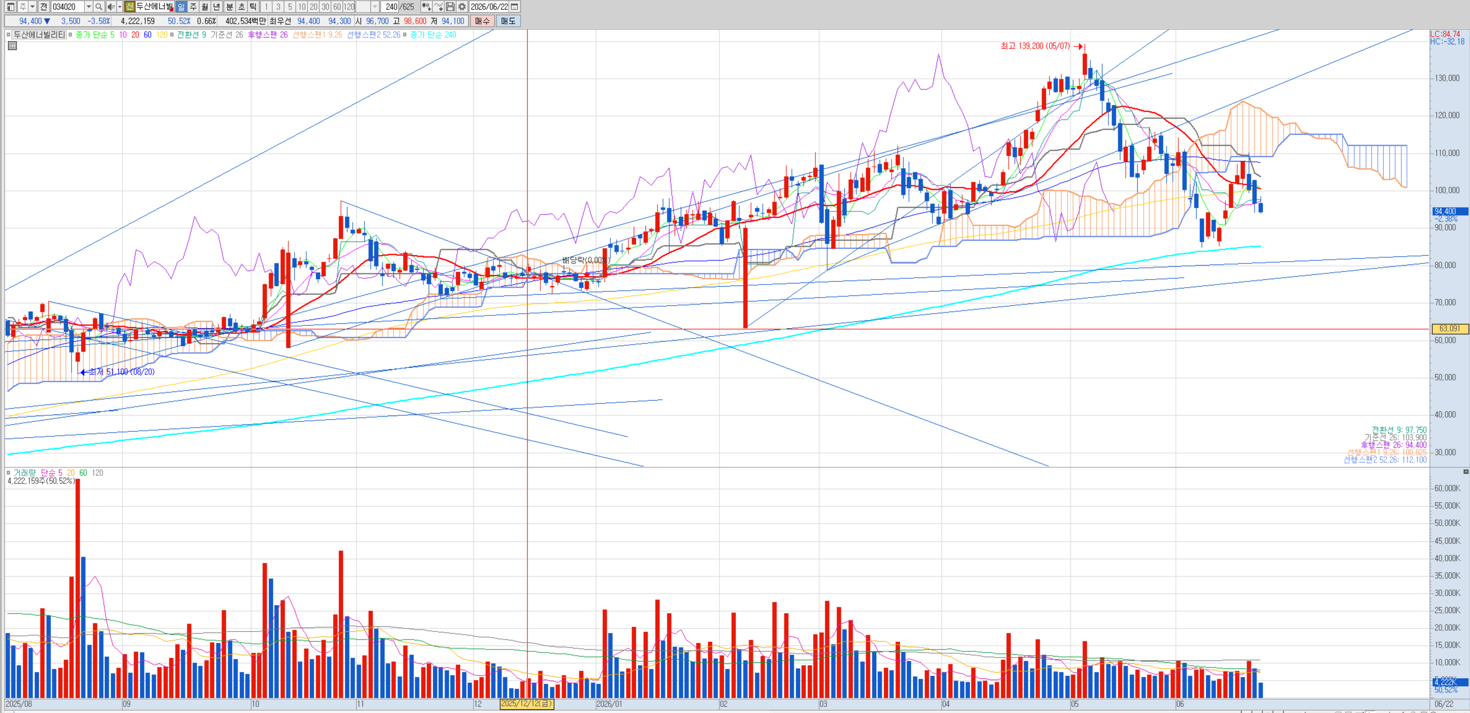Switch to the 틱 tick chart
The width and height of the screenshot is (1470, 713).
pos(254,7)
